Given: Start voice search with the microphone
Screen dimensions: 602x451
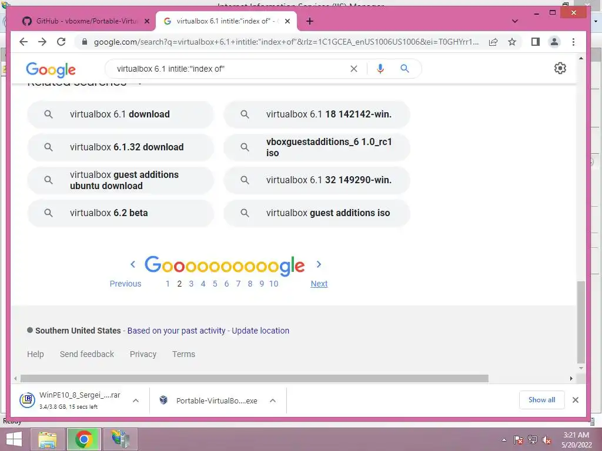Looking at the screenshot, I should tap(380, 69).
